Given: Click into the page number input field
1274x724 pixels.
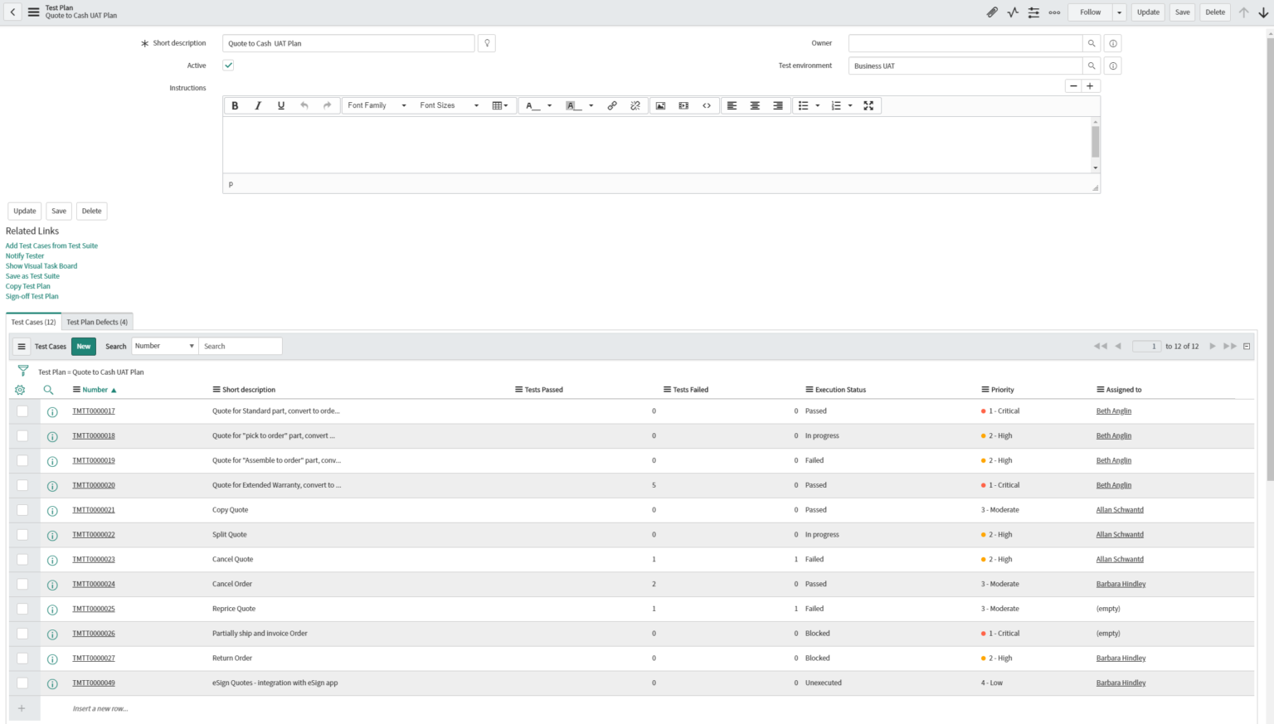Looking at the screenshot, I should [1146, 346].
